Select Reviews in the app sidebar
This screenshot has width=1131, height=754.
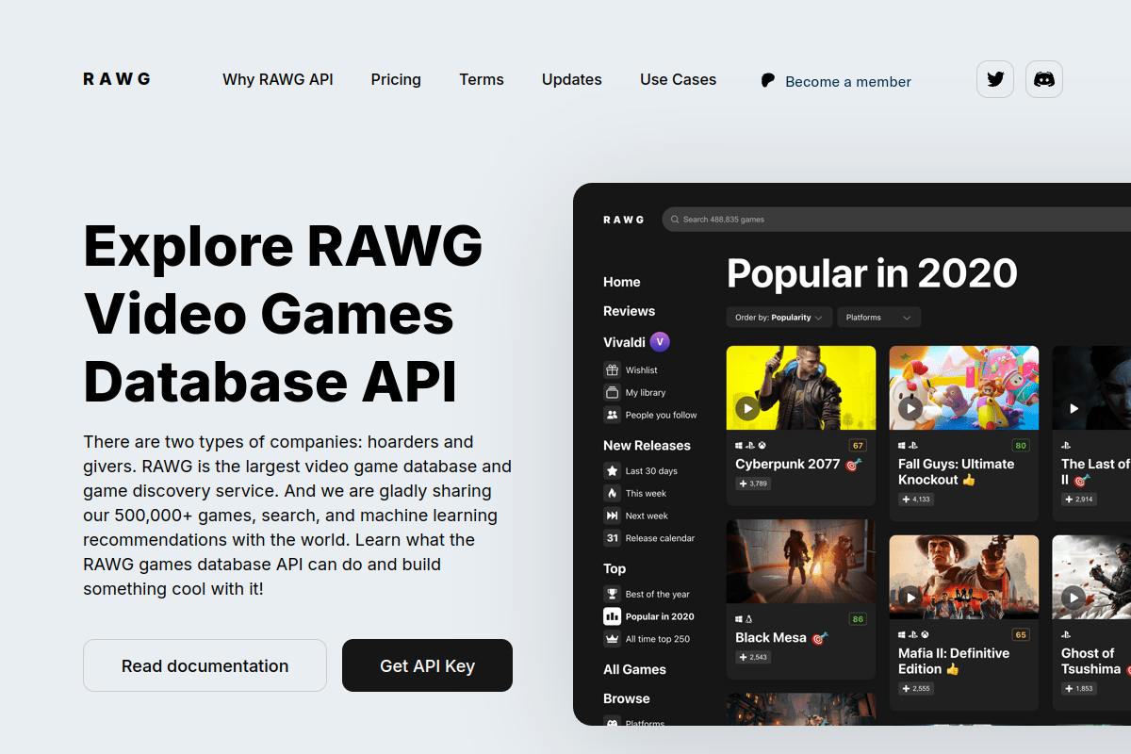pos(629,311)
